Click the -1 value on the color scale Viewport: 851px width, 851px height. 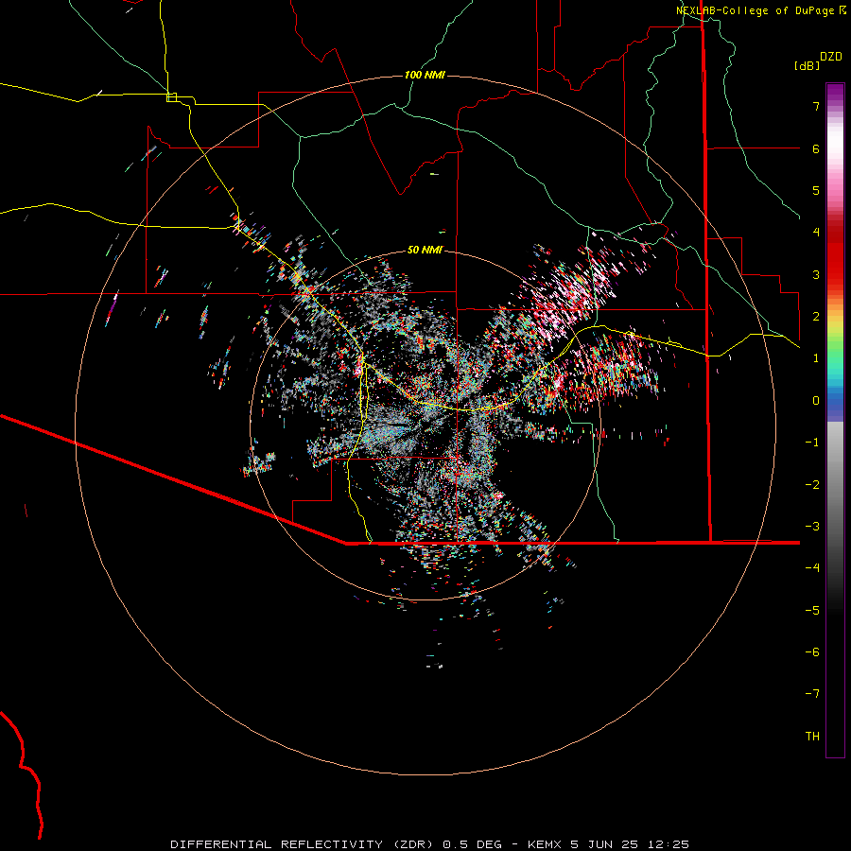[x=812, y=443]
